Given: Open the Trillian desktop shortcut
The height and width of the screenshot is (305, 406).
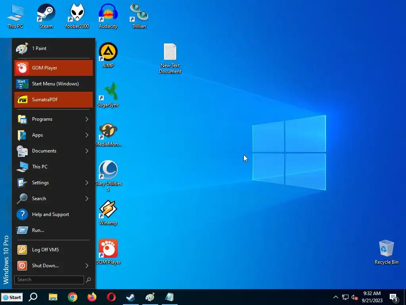Looking at the screenshot, I should pyautogui.click(x=139, y=16).
